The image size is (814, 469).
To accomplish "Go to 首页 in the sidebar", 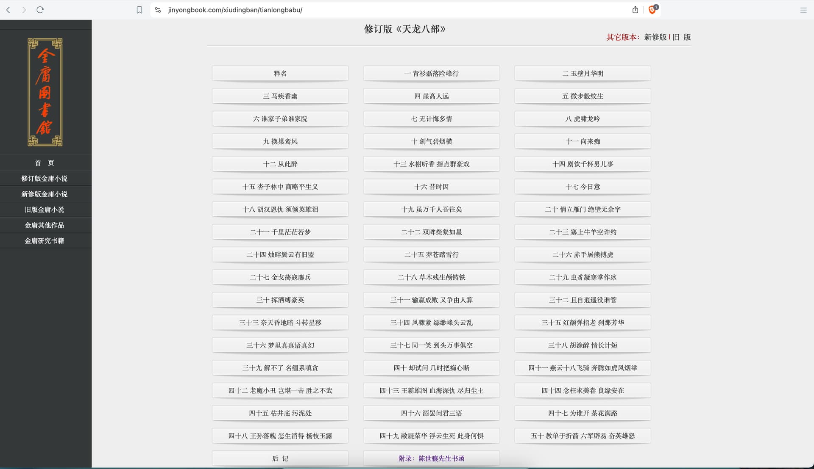I will coord(45,163).
